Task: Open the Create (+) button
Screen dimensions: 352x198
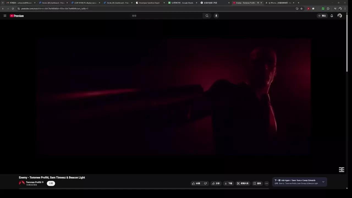Action: tap(322, 16)
